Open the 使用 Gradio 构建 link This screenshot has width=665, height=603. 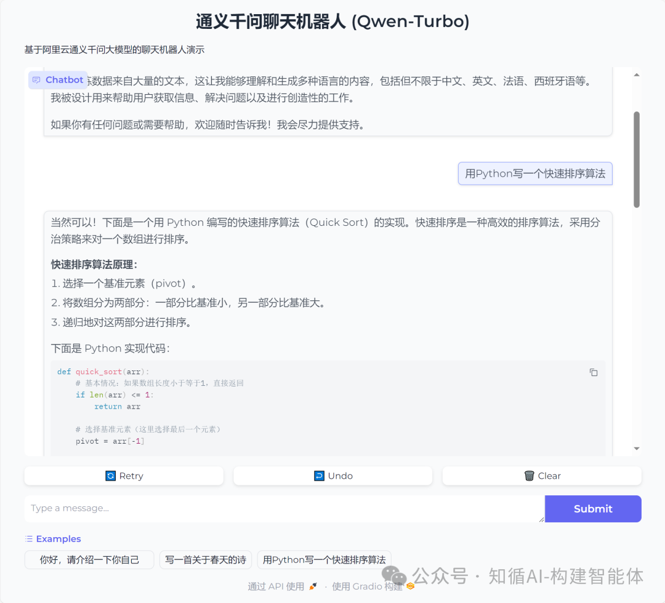pos(373,586)
